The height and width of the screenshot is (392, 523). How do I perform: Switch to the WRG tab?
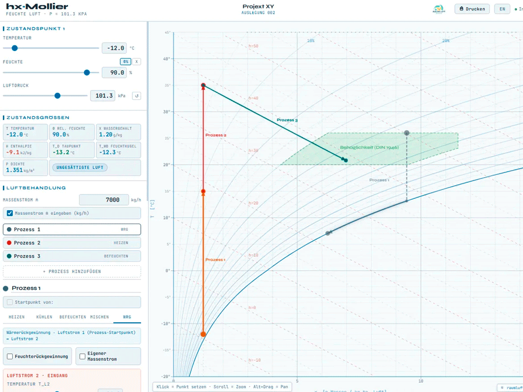(127, 317)
